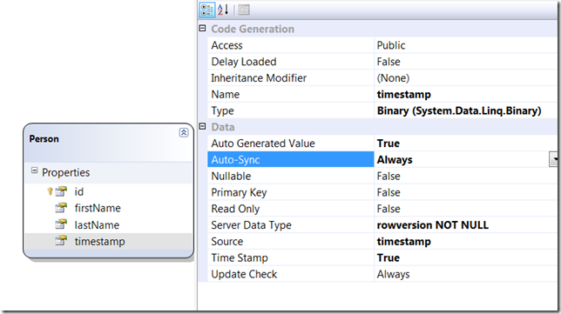This screenshot has height=314, width=561.
Task: Click the Auto Generated Value True cell
Action: [389, 144]
